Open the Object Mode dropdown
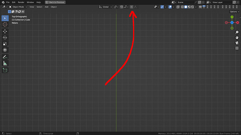This screenshot has height=135, width=241. (18, 7)
